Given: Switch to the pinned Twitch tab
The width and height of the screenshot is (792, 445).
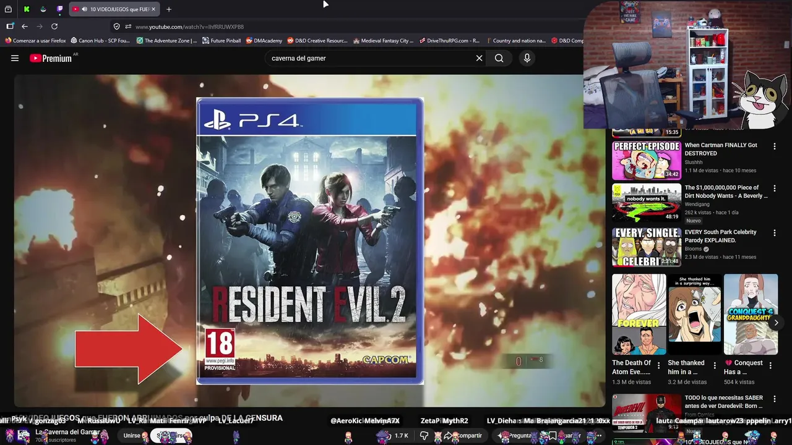Looking at the screenshot, I should pyautogui.click(x=59, y=9).
